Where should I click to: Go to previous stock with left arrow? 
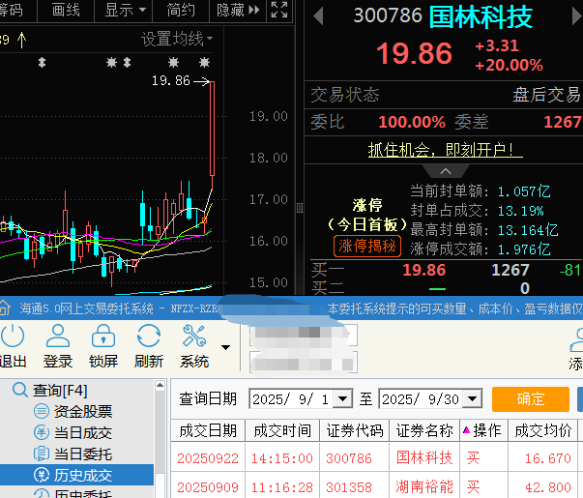pos(318,17)
